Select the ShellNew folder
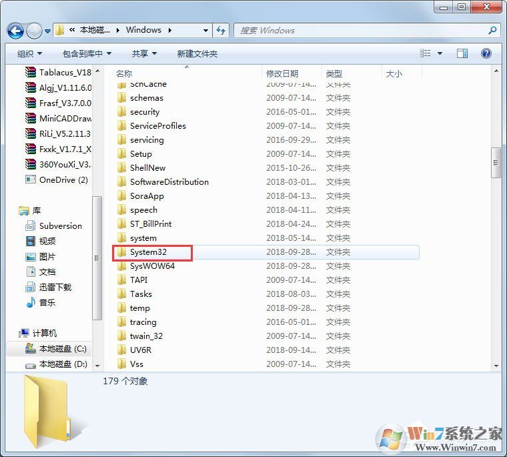Image resolution: width=507 pixels, height=457 pixels. point(141,168)
